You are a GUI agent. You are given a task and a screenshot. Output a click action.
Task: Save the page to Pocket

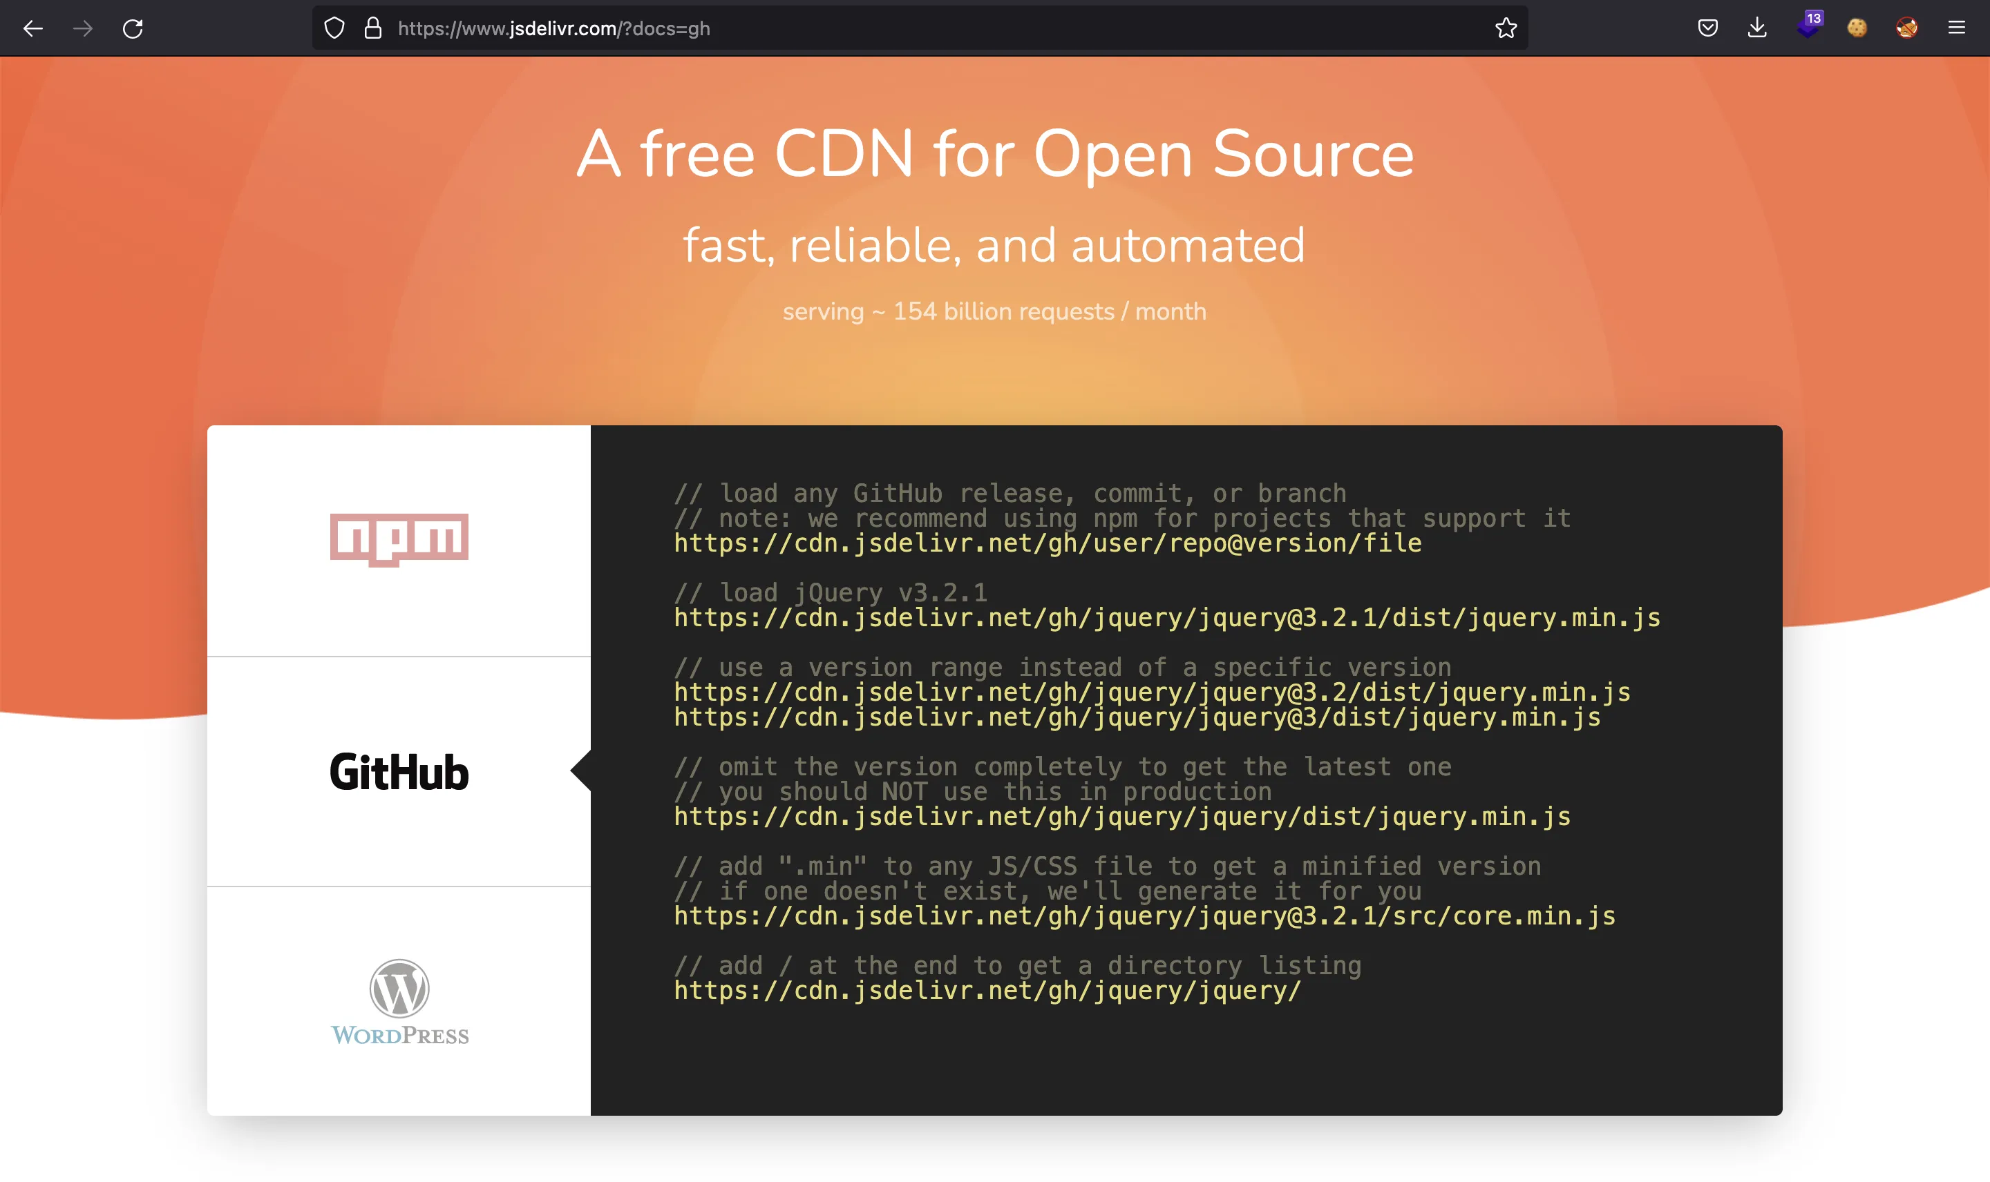click(x=1707, y=29)
